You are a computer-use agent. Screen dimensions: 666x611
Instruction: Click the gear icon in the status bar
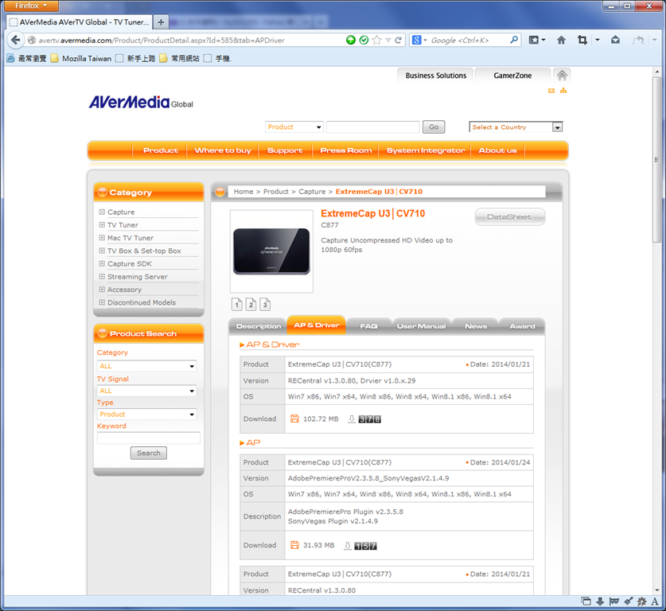click(642, 601)
